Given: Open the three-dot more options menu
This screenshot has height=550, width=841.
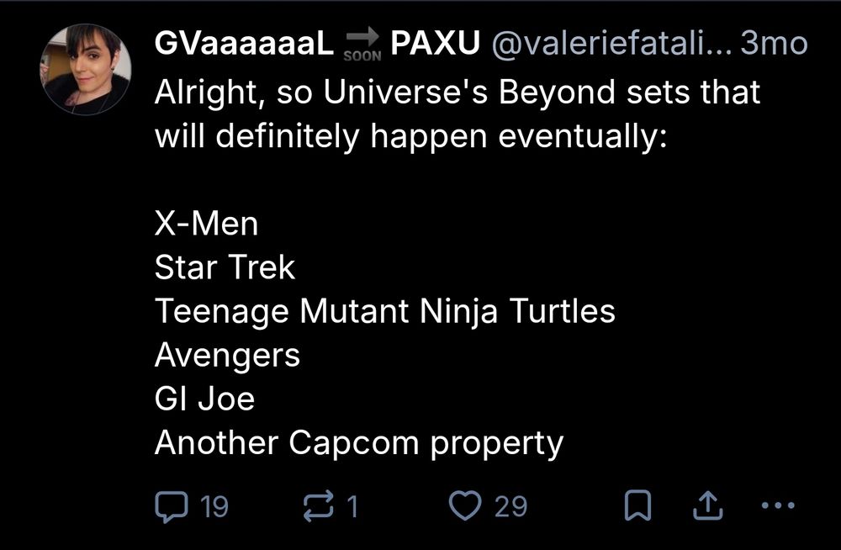Looking at the screenshot, I should point(776,505).
